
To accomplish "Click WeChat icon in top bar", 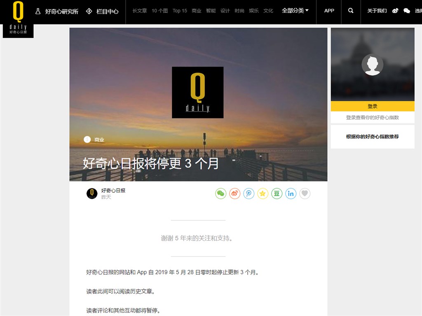I will [x=407, y=11].
